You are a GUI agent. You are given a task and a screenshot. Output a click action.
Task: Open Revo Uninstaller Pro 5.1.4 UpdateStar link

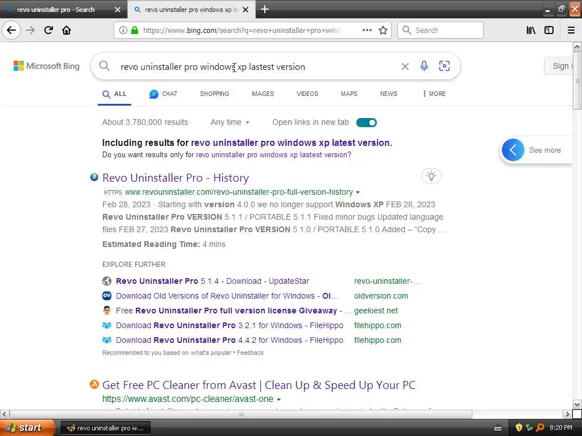(x=213, y=281)
